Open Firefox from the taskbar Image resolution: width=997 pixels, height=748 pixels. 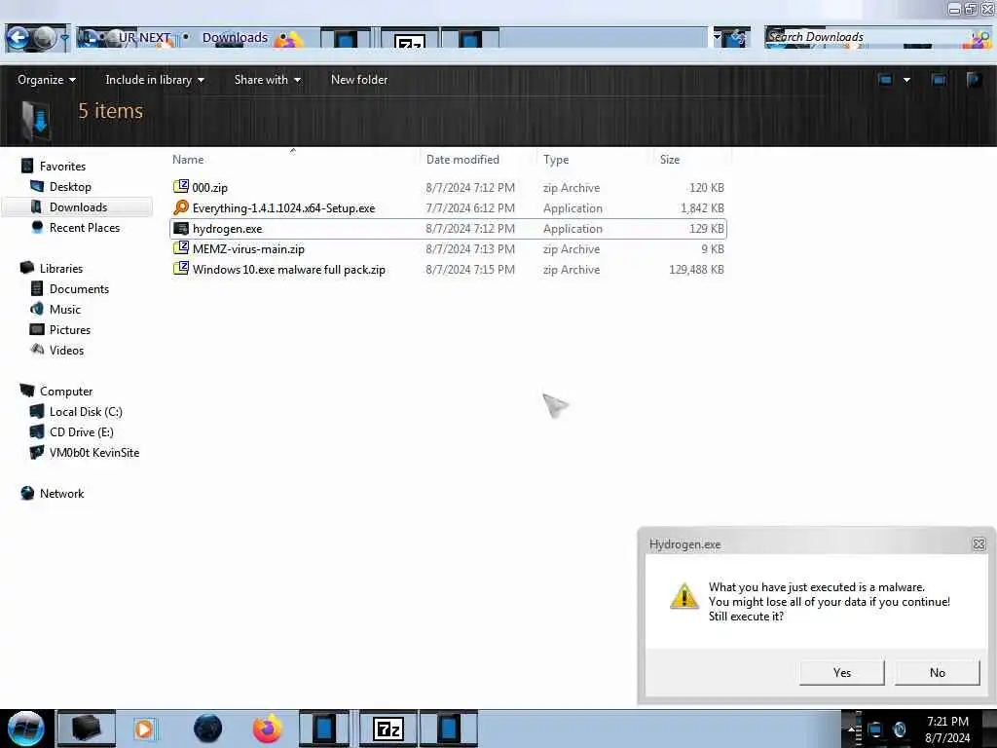(268, 729)
